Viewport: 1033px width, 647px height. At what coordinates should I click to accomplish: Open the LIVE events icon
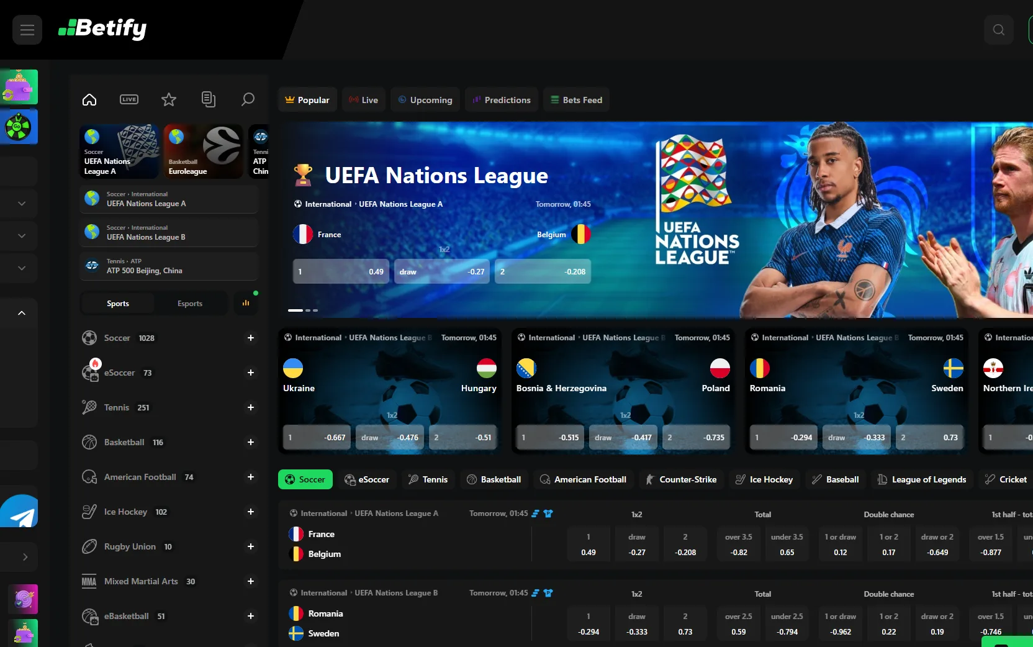coord(129,99)
